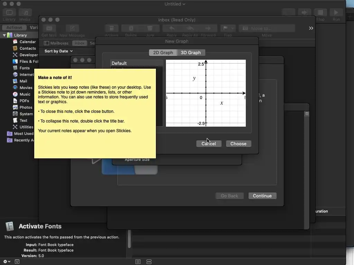Select the Inbox favorites tab in Mail
This screenshot has width=354, height=265.
(x=80, y=43)
